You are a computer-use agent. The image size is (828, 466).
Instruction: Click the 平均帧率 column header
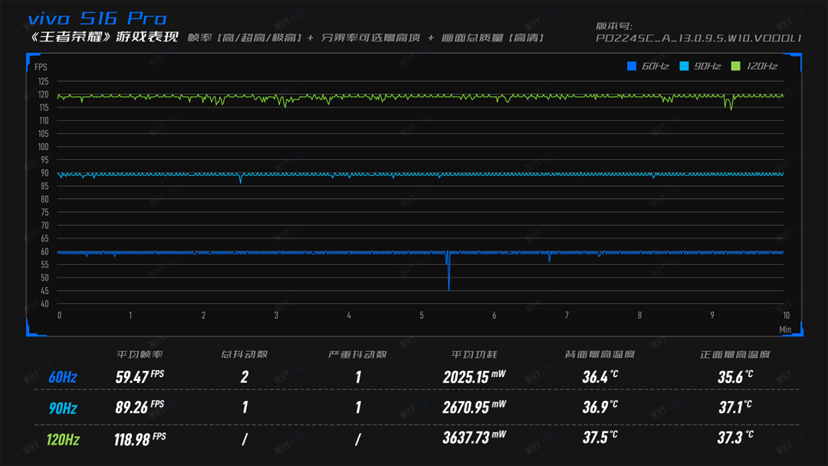[x=140, y=355]
